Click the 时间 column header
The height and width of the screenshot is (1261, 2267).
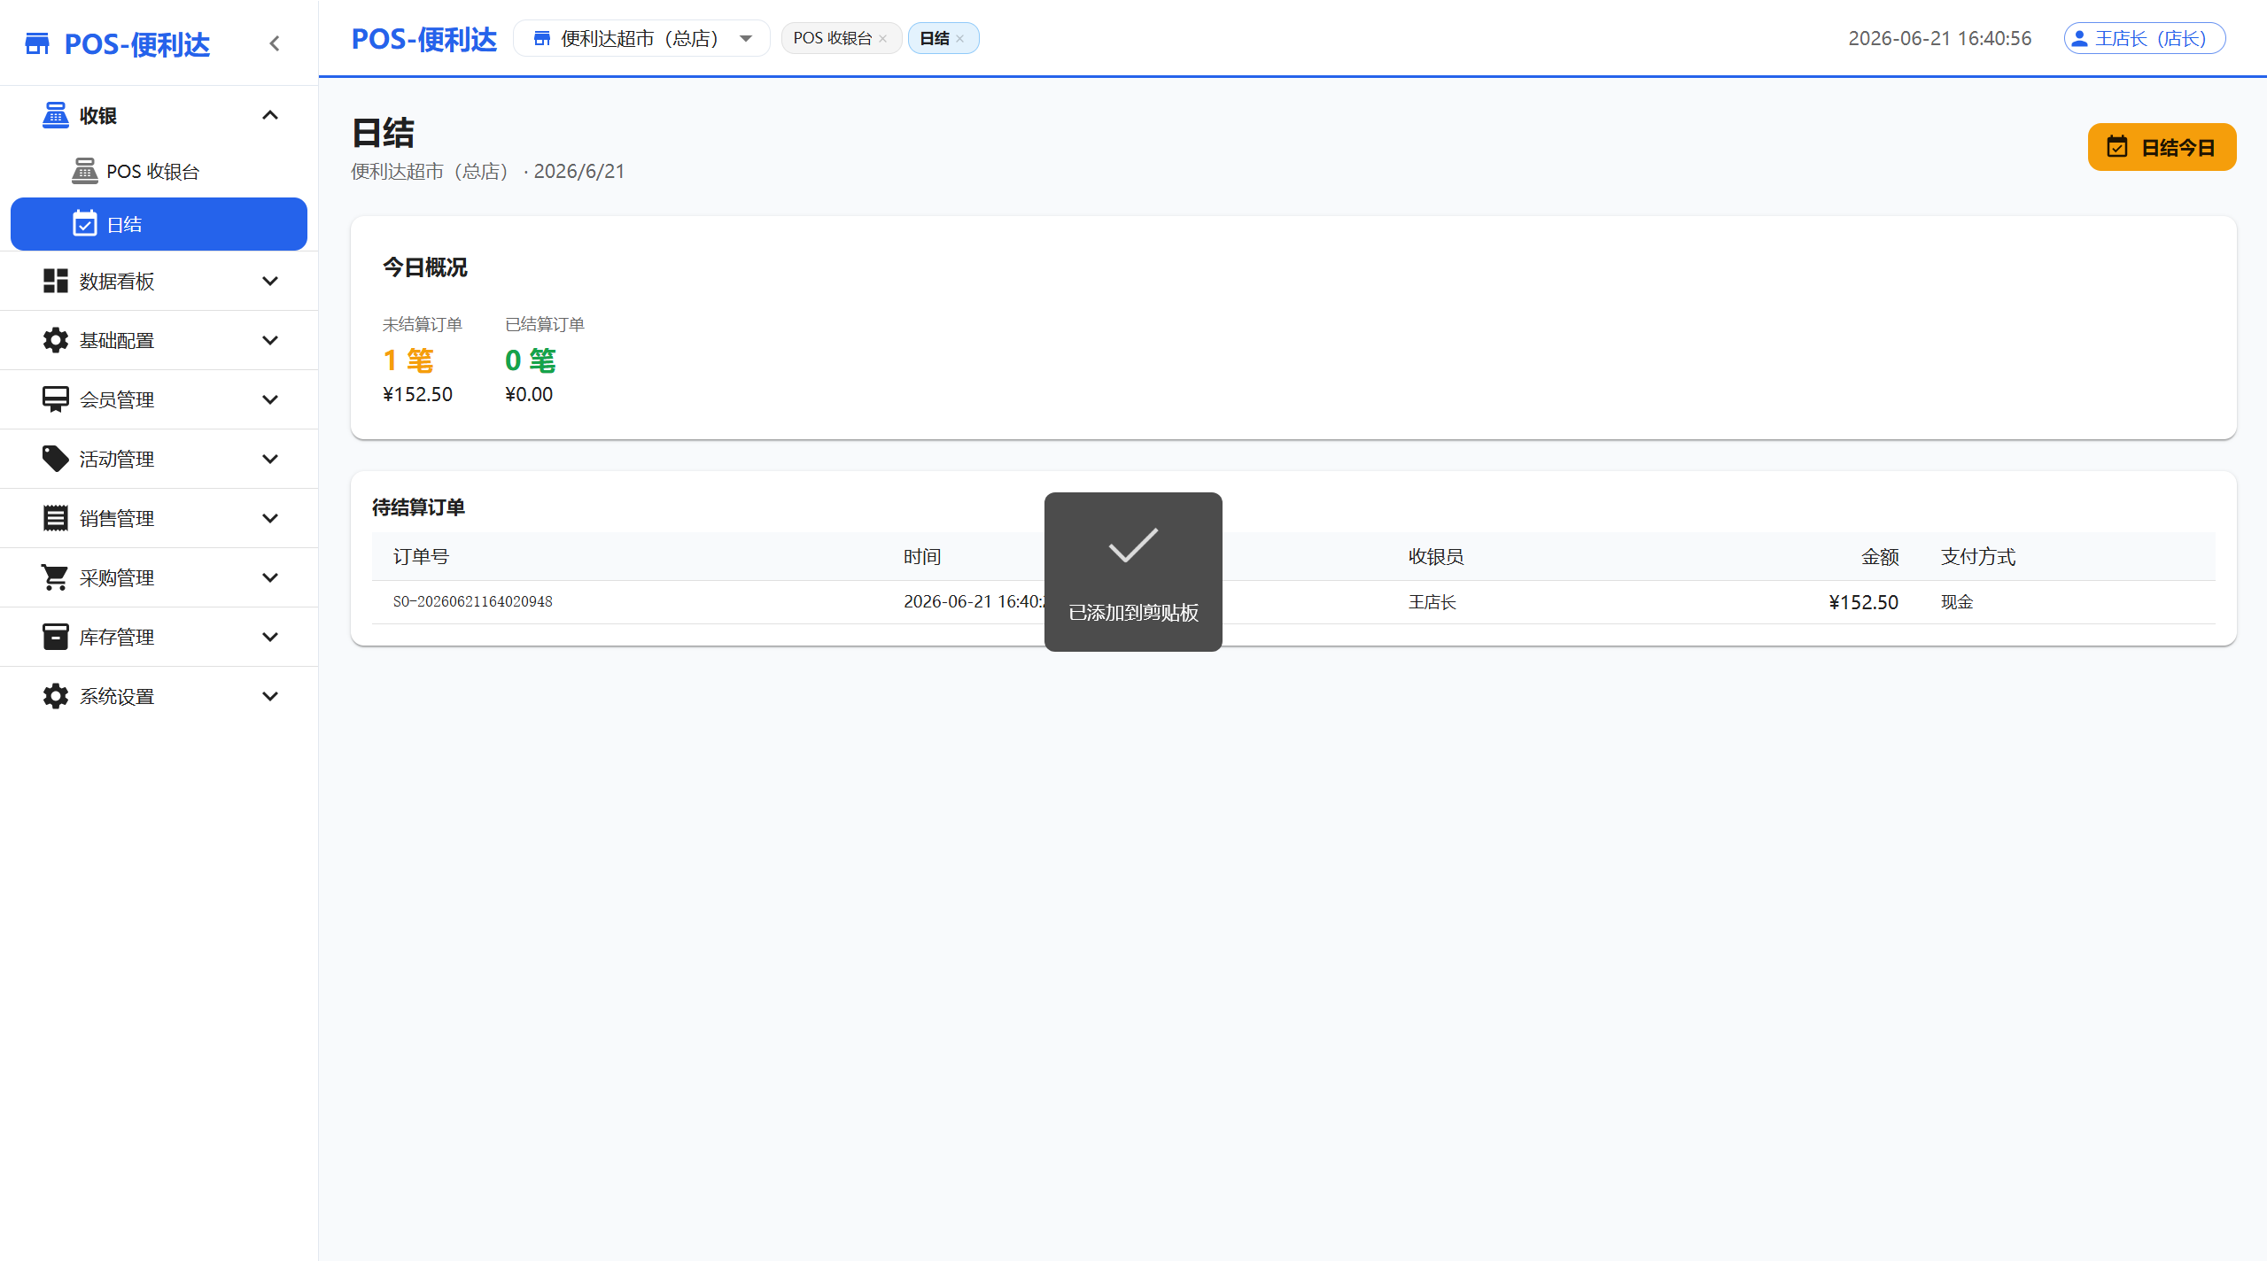pyautogui.click(x=922, y=556)
